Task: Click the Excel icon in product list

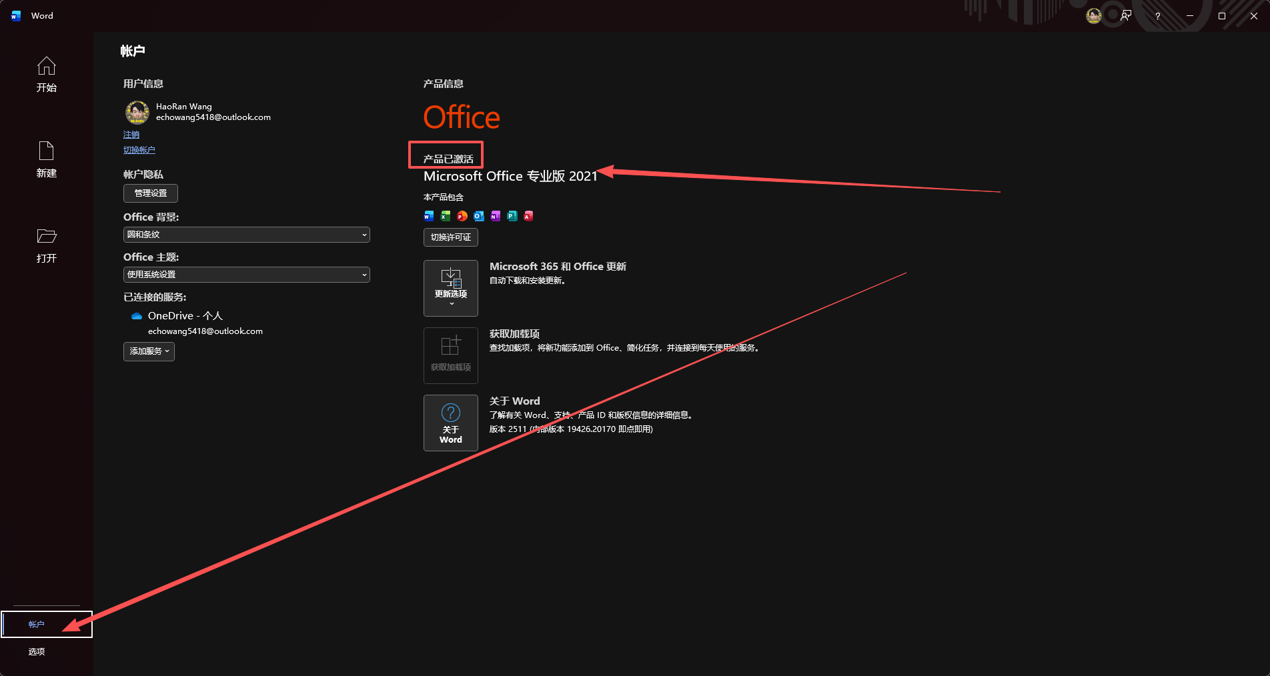Action: pyautogui.click(x=446, y=216)
